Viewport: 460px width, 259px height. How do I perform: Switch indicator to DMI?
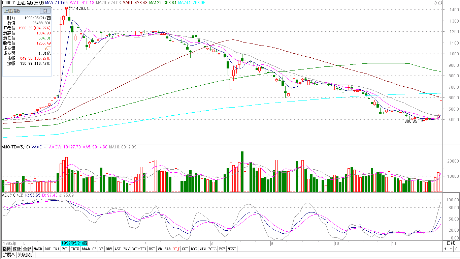[x=48, y=249]
